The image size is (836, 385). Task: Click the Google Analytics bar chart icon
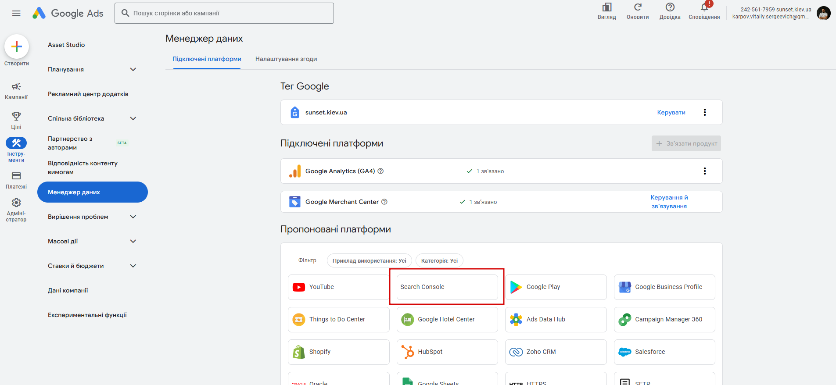295,171
